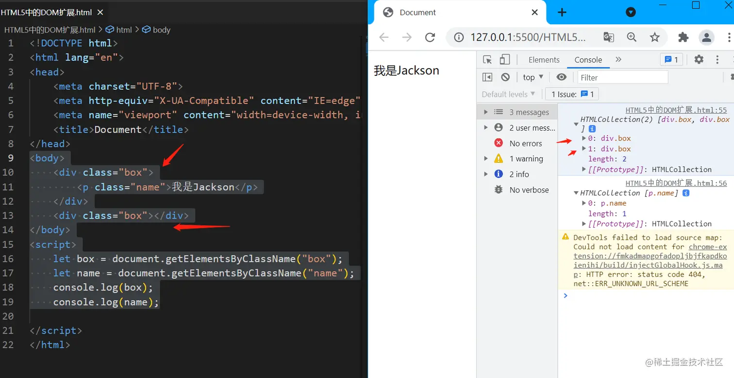Image resolution: width=734 pixels, height=378 pixels.
Task: Clear the console
Action: click(x=505, y=77)
